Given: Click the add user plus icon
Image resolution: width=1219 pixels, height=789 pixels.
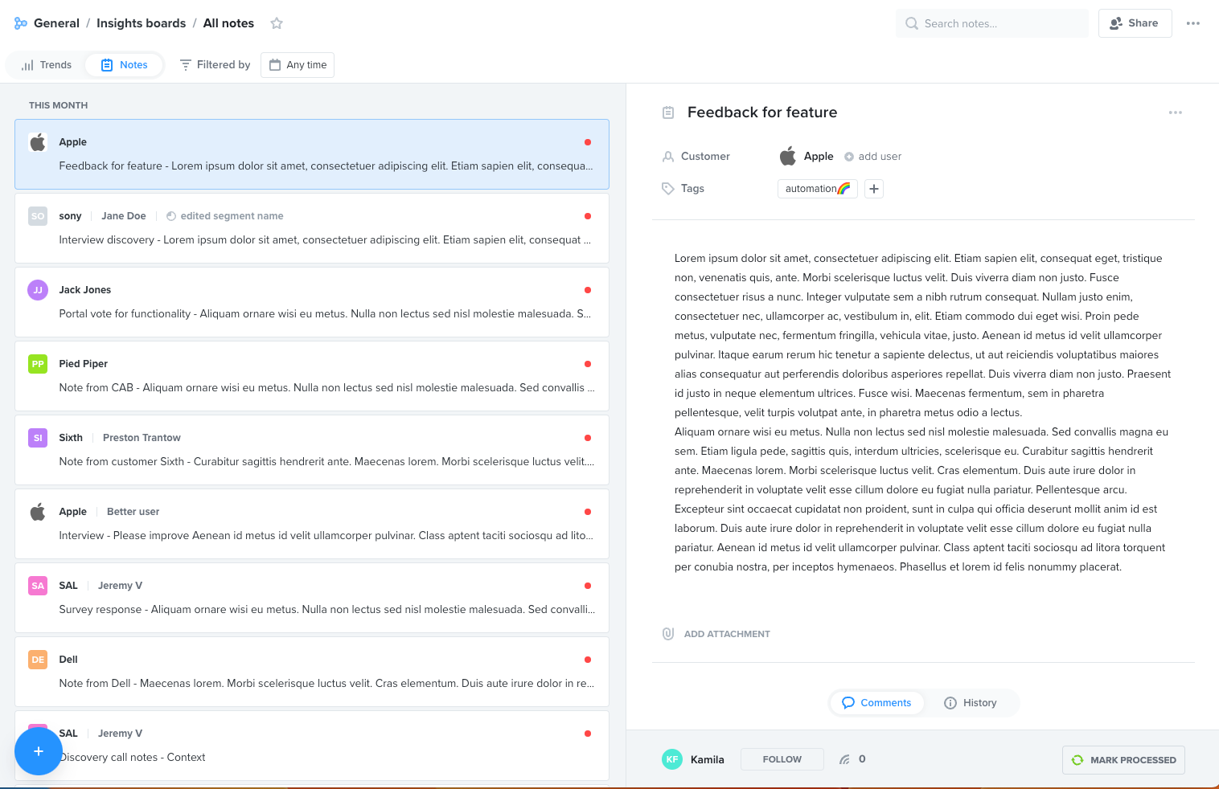Looking at the screenshot, I should coord(849,157).
